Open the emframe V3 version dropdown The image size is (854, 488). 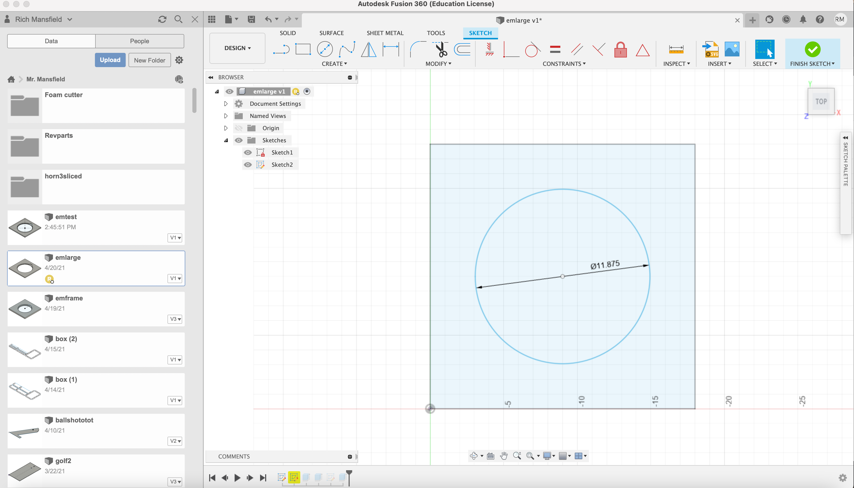(175, 319)
